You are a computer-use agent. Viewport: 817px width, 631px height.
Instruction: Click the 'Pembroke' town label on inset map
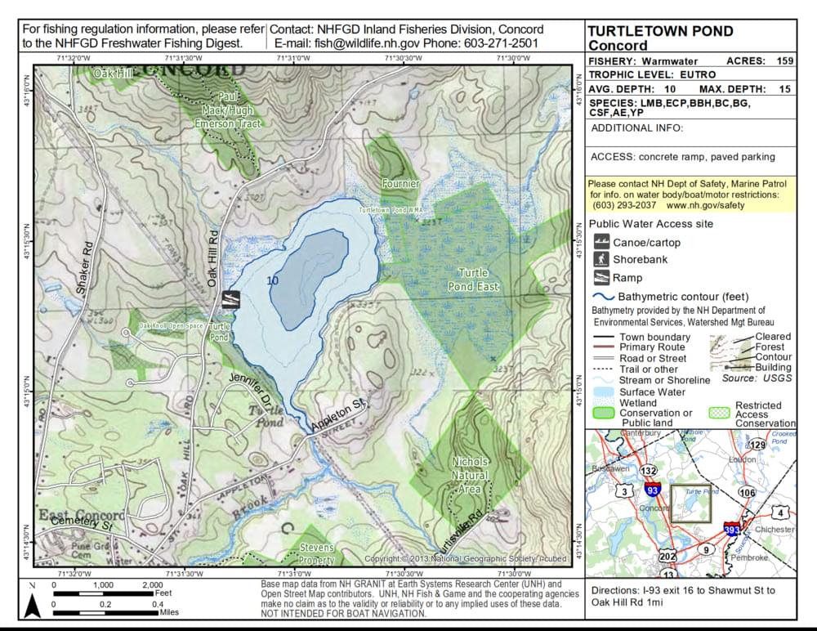749,557
